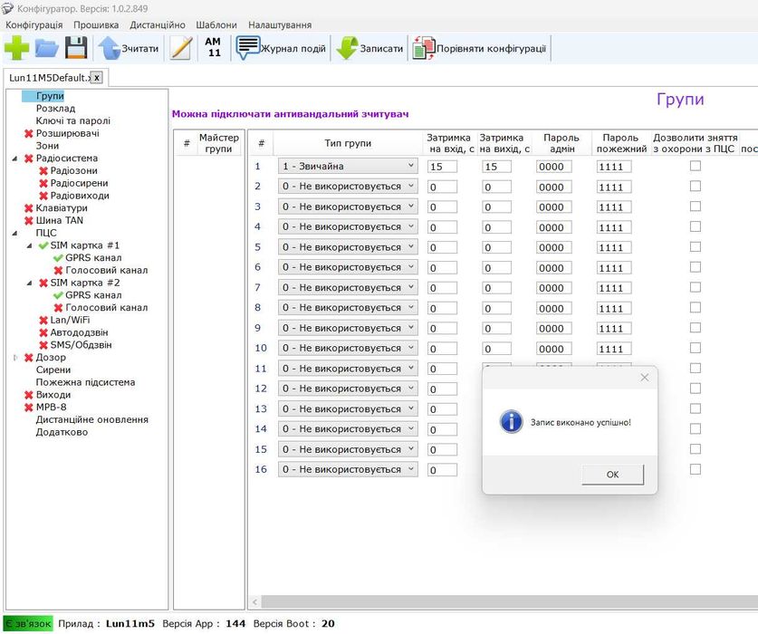The height and width of the screenshot is (634, 758).
Task: Select Ключі та паролі in the tree
Action: coord(72,120)
